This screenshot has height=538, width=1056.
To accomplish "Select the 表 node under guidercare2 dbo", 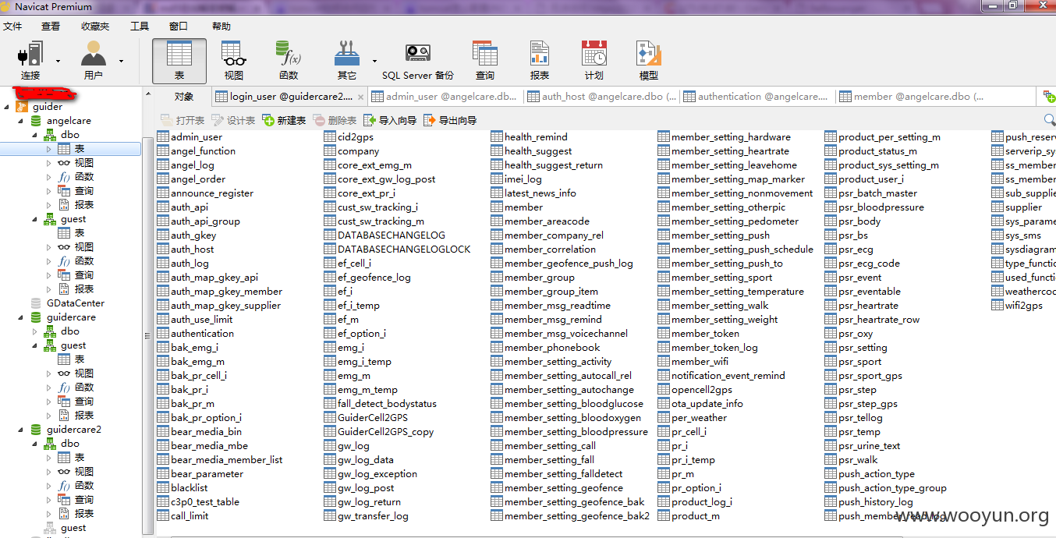I will (x=71, y=458).
